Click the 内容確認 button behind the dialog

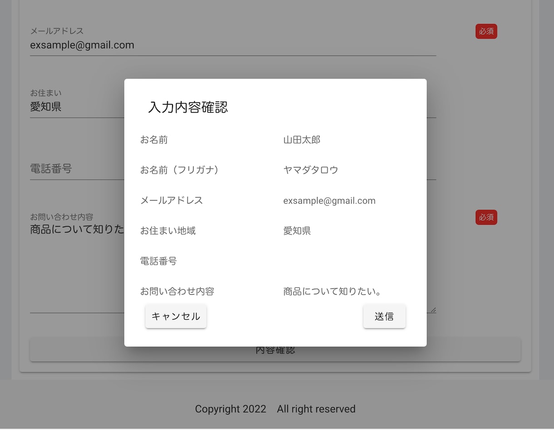(x=275, y=350)
